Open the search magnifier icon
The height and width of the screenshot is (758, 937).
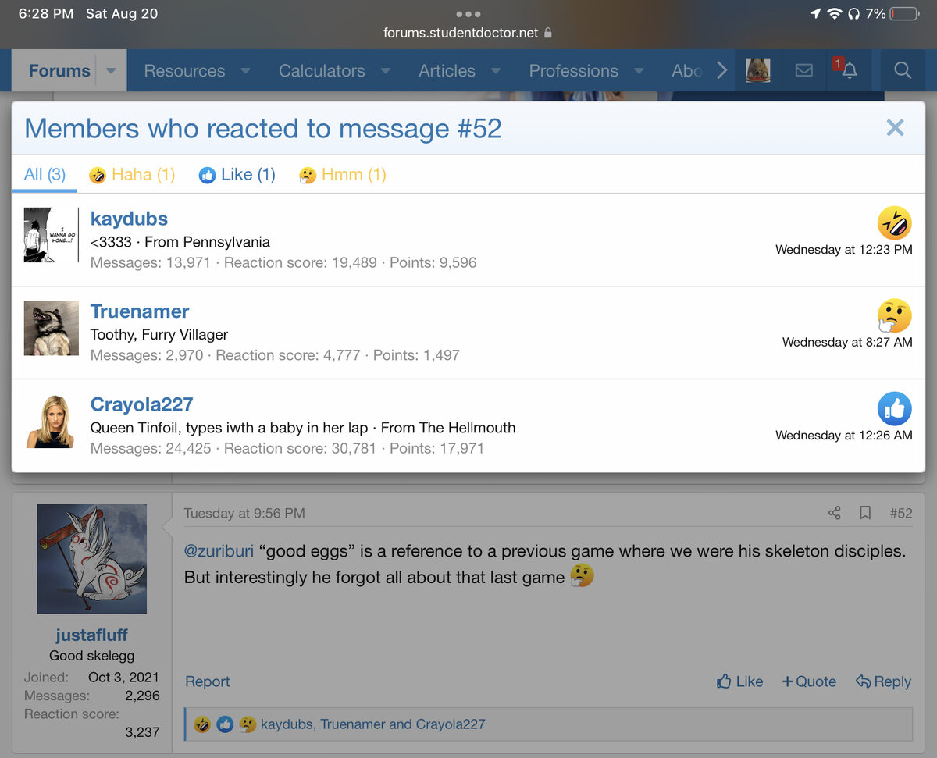(903, 70)
